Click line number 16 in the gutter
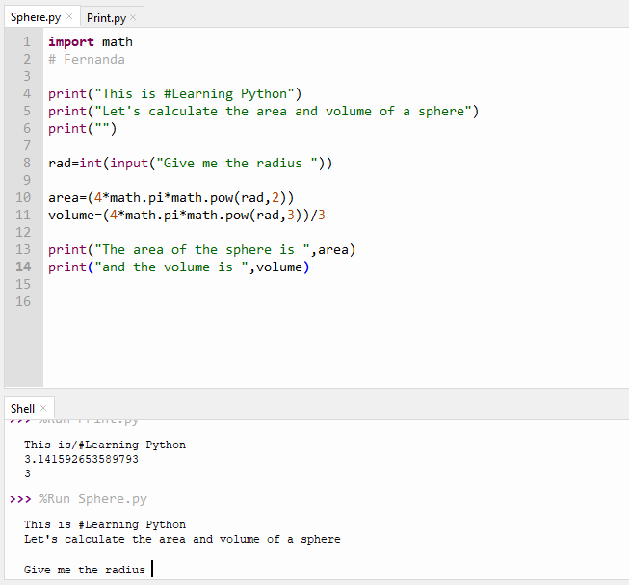The width and height of the screenshot is (629, 585). click(24, 301)
